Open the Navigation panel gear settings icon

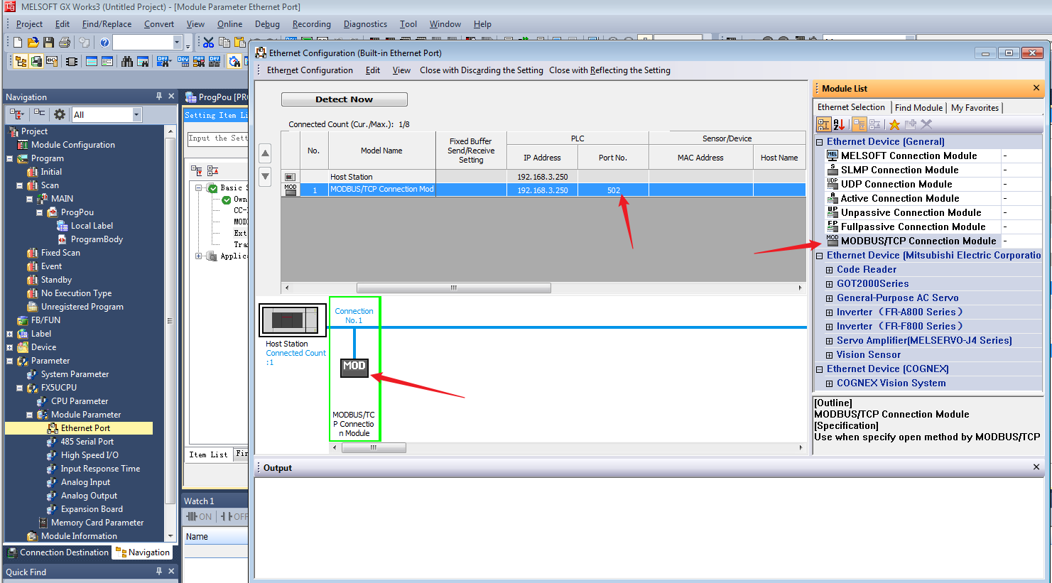tap(60, 114)
